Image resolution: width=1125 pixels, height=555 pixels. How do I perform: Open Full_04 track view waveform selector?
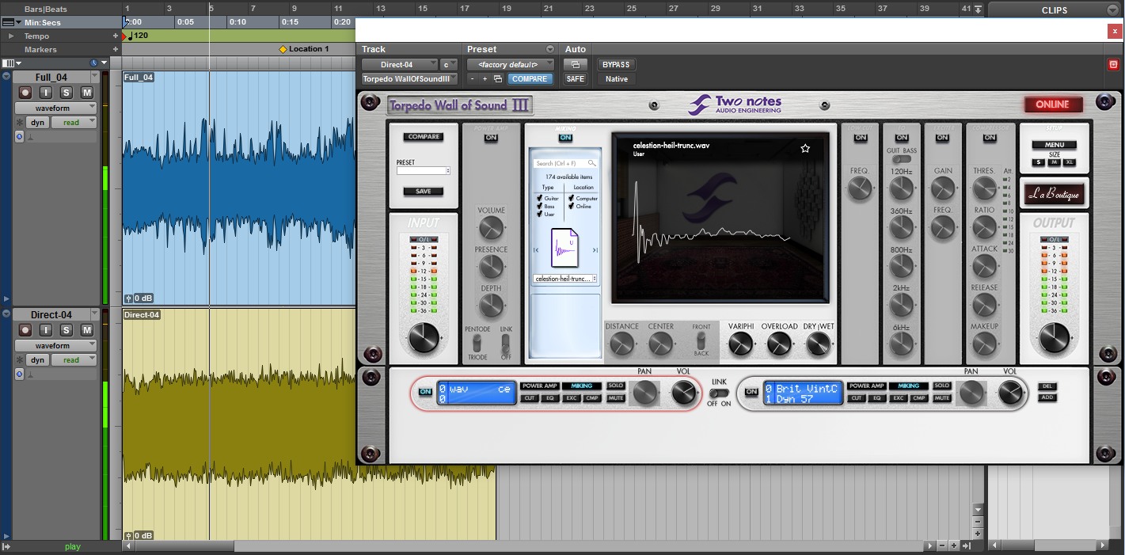coord(55,108)
